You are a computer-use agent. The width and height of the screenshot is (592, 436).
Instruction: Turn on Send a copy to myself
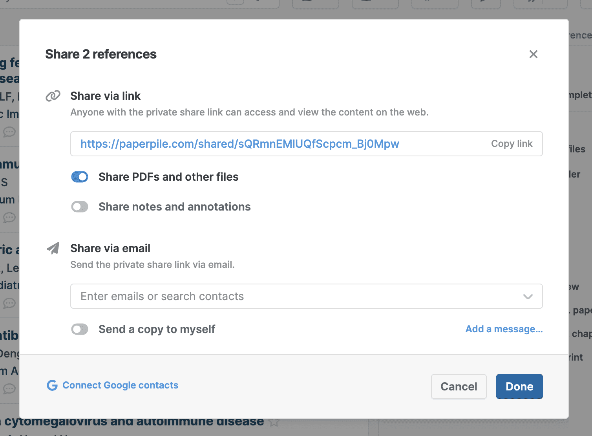[80, 329]
